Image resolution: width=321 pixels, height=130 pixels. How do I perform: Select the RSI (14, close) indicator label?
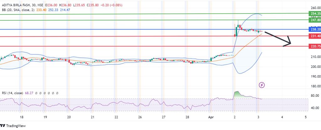[12, 93]
